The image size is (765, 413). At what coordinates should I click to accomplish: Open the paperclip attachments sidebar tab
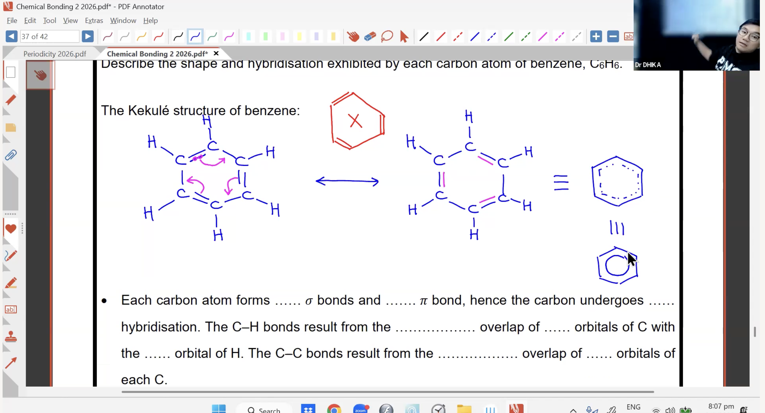click(11, 155)
